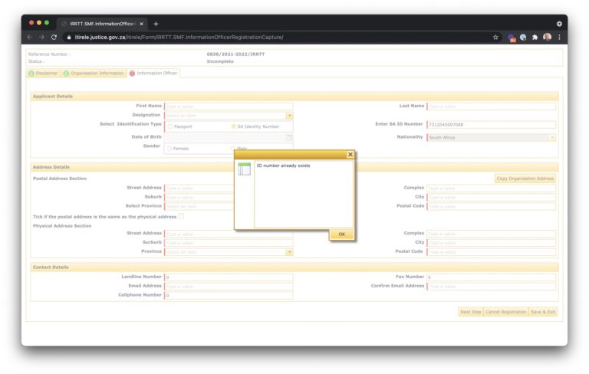Click the Cellphone Number field
Viewport: 589px width, 374px height.
[229, 295]
